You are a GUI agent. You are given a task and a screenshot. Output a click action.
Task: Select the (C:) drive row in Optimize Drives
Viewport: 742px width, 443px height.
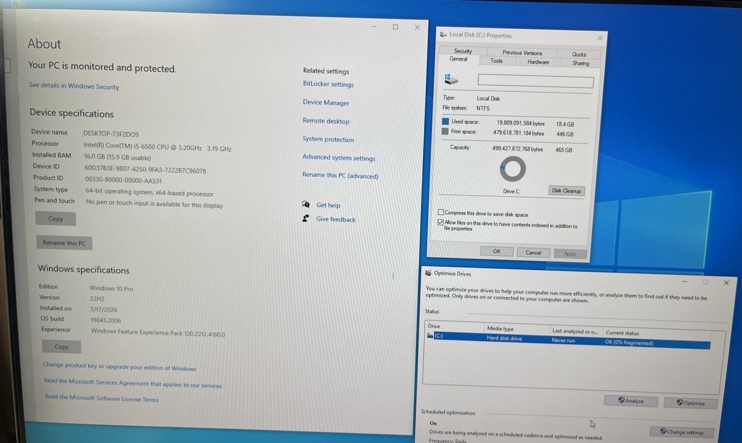567,340
